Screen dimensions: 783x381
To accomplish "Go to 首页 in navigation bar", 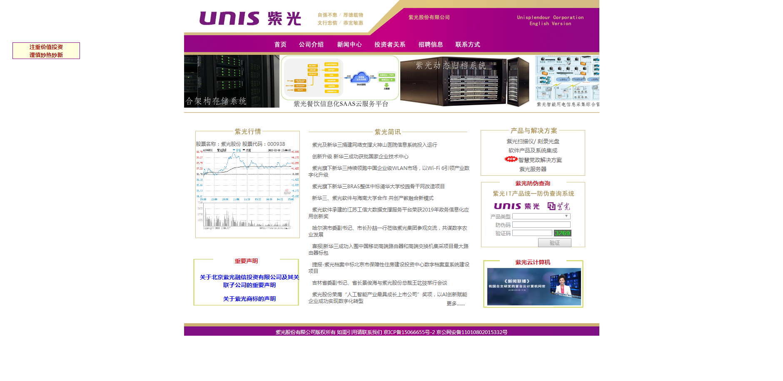I will 280,44.
